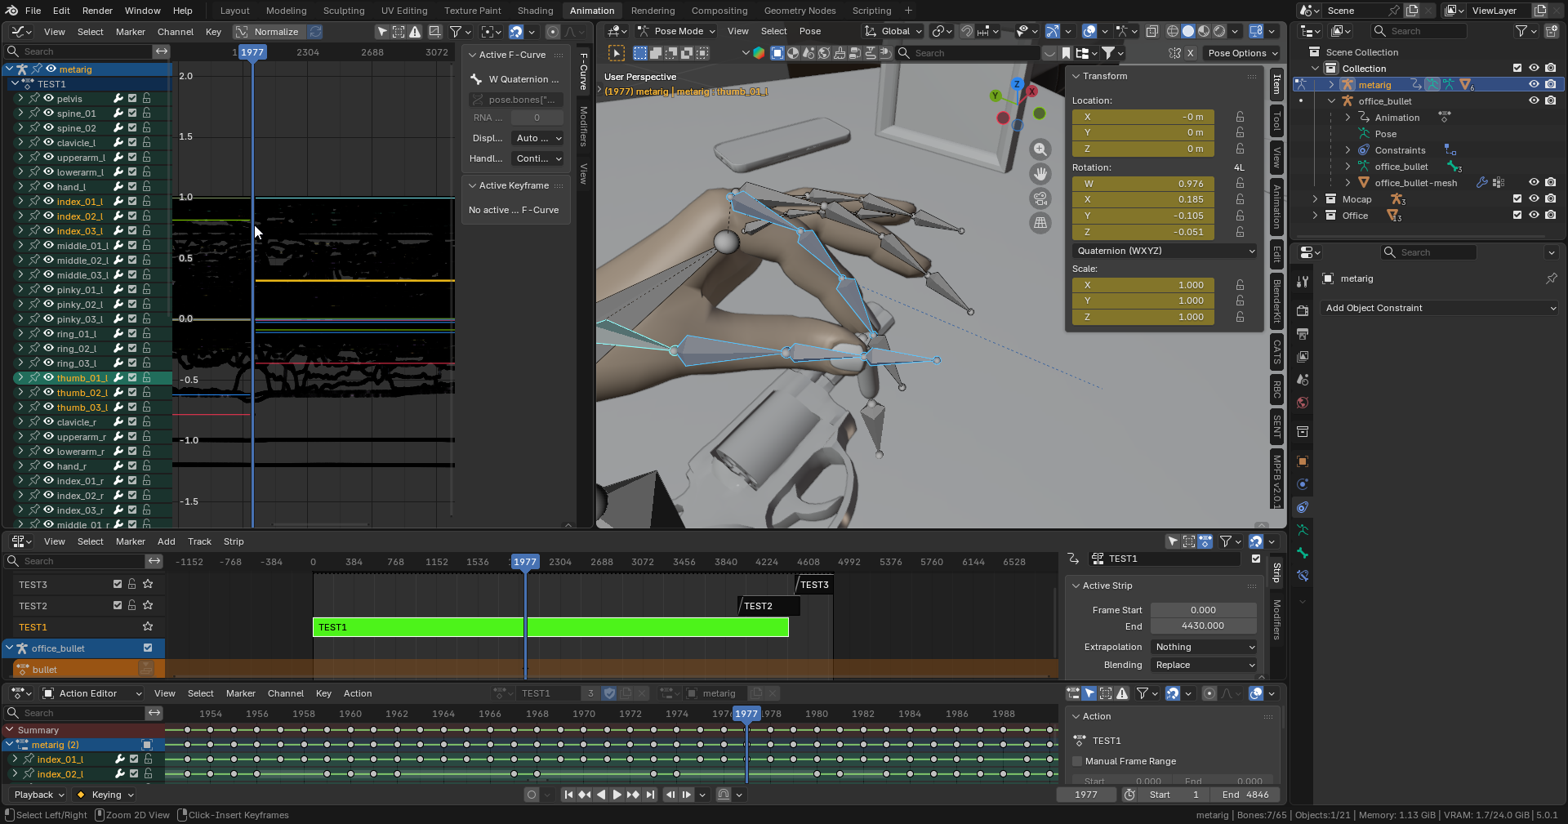Screen dimensions: 1568x824
Task: Switch perspective/orthographic grid gizmo
Action: (1040, 223)
